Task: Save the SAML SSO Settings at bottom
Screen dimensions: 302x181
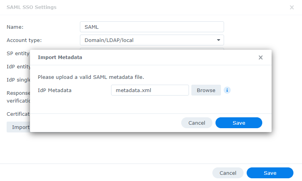Action: click(270, 173)
